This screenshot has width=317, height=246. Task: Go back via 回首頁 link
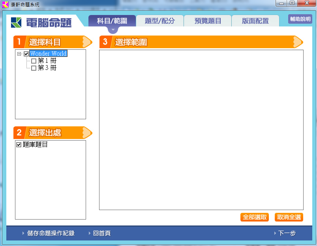coord(102,233)
